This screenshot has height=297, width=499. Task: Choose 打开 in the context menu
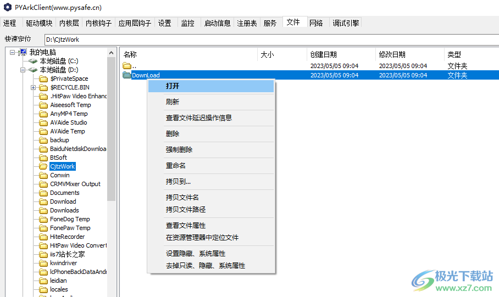(211, 86)
